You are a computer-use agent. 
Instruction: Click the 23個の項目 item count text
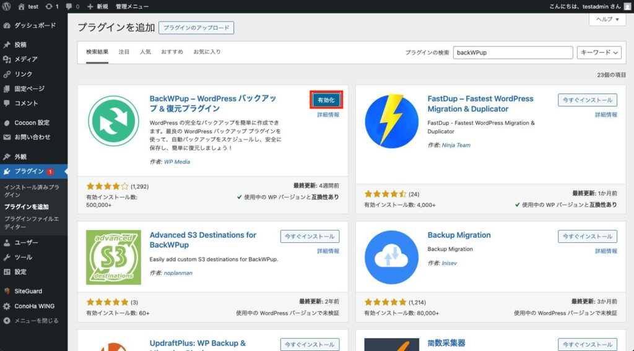611,75
